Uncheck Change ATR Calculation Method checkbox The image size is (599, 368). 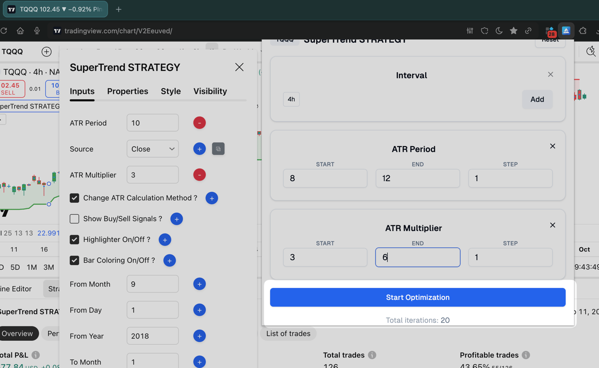pos(74,198)
